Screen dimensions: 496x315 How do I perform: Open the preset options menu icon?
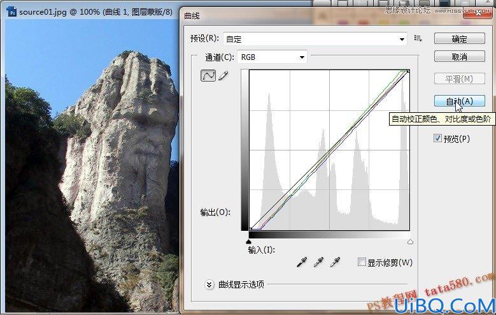click(418, 39)
